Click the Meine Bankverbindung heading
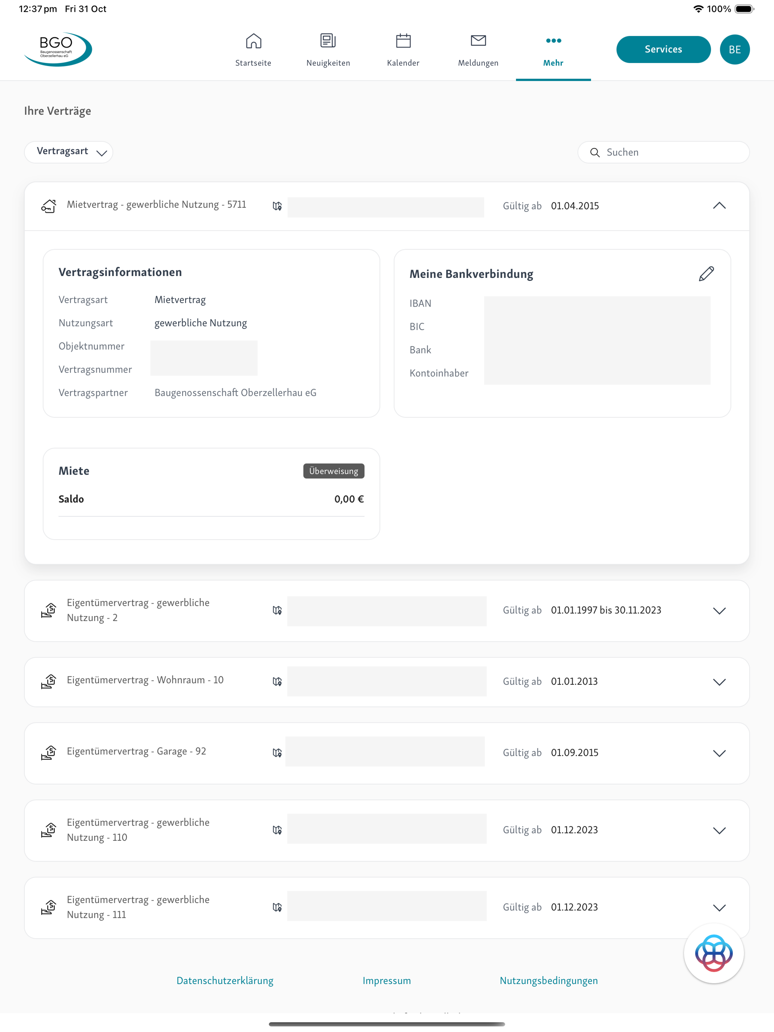The image size is (774, 1032). [471, 274]
